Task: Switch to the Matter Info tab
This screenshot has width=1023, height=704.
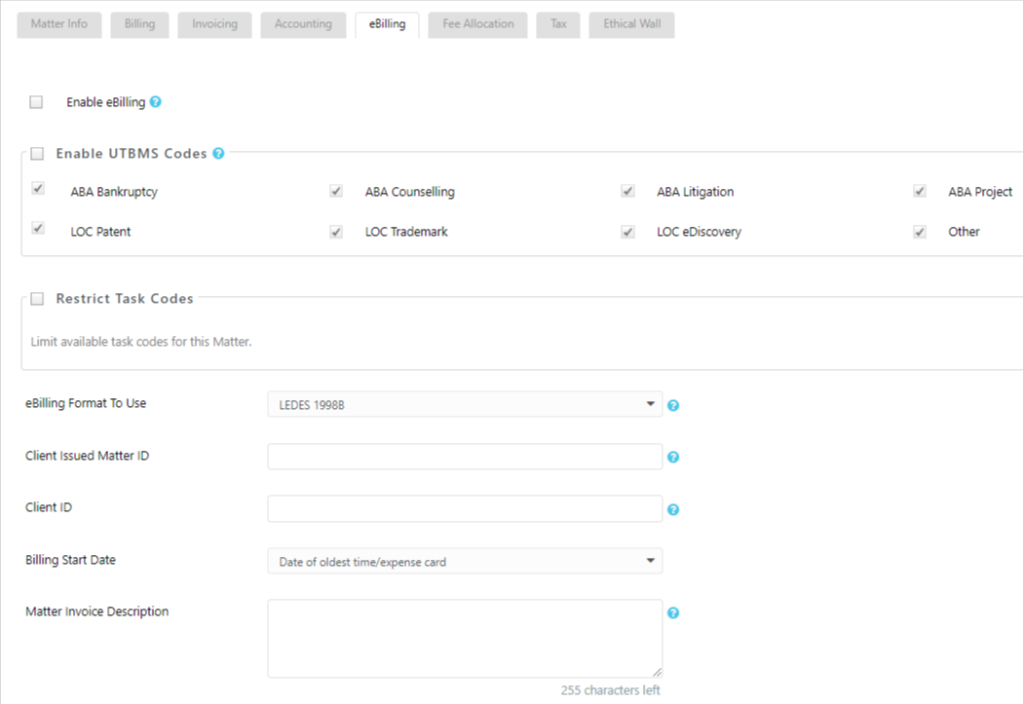Action: pos(59,24)
